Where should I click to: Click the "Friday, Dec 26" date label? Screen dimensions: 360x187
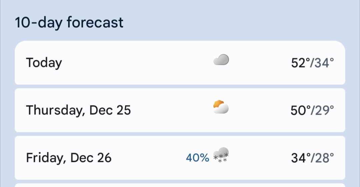coord(69,158)
